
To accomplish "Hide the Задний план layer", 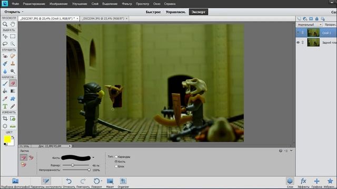I will (x=298, y=43).
